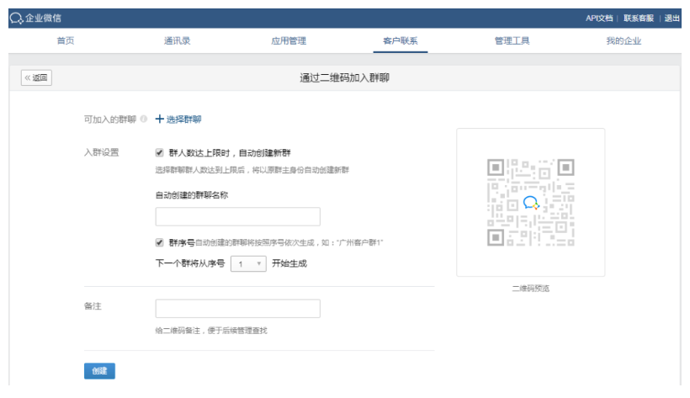Open the 首页 tab
The height and width of the screenshot is (398, 690).
(66, 41)
